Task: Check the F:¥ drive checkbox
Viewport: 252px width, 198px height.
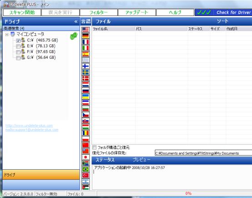Action: (x=18, y=52)
